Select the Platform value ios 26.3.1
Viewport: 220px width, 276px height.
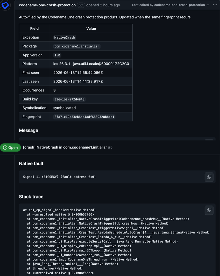[91, 64]
